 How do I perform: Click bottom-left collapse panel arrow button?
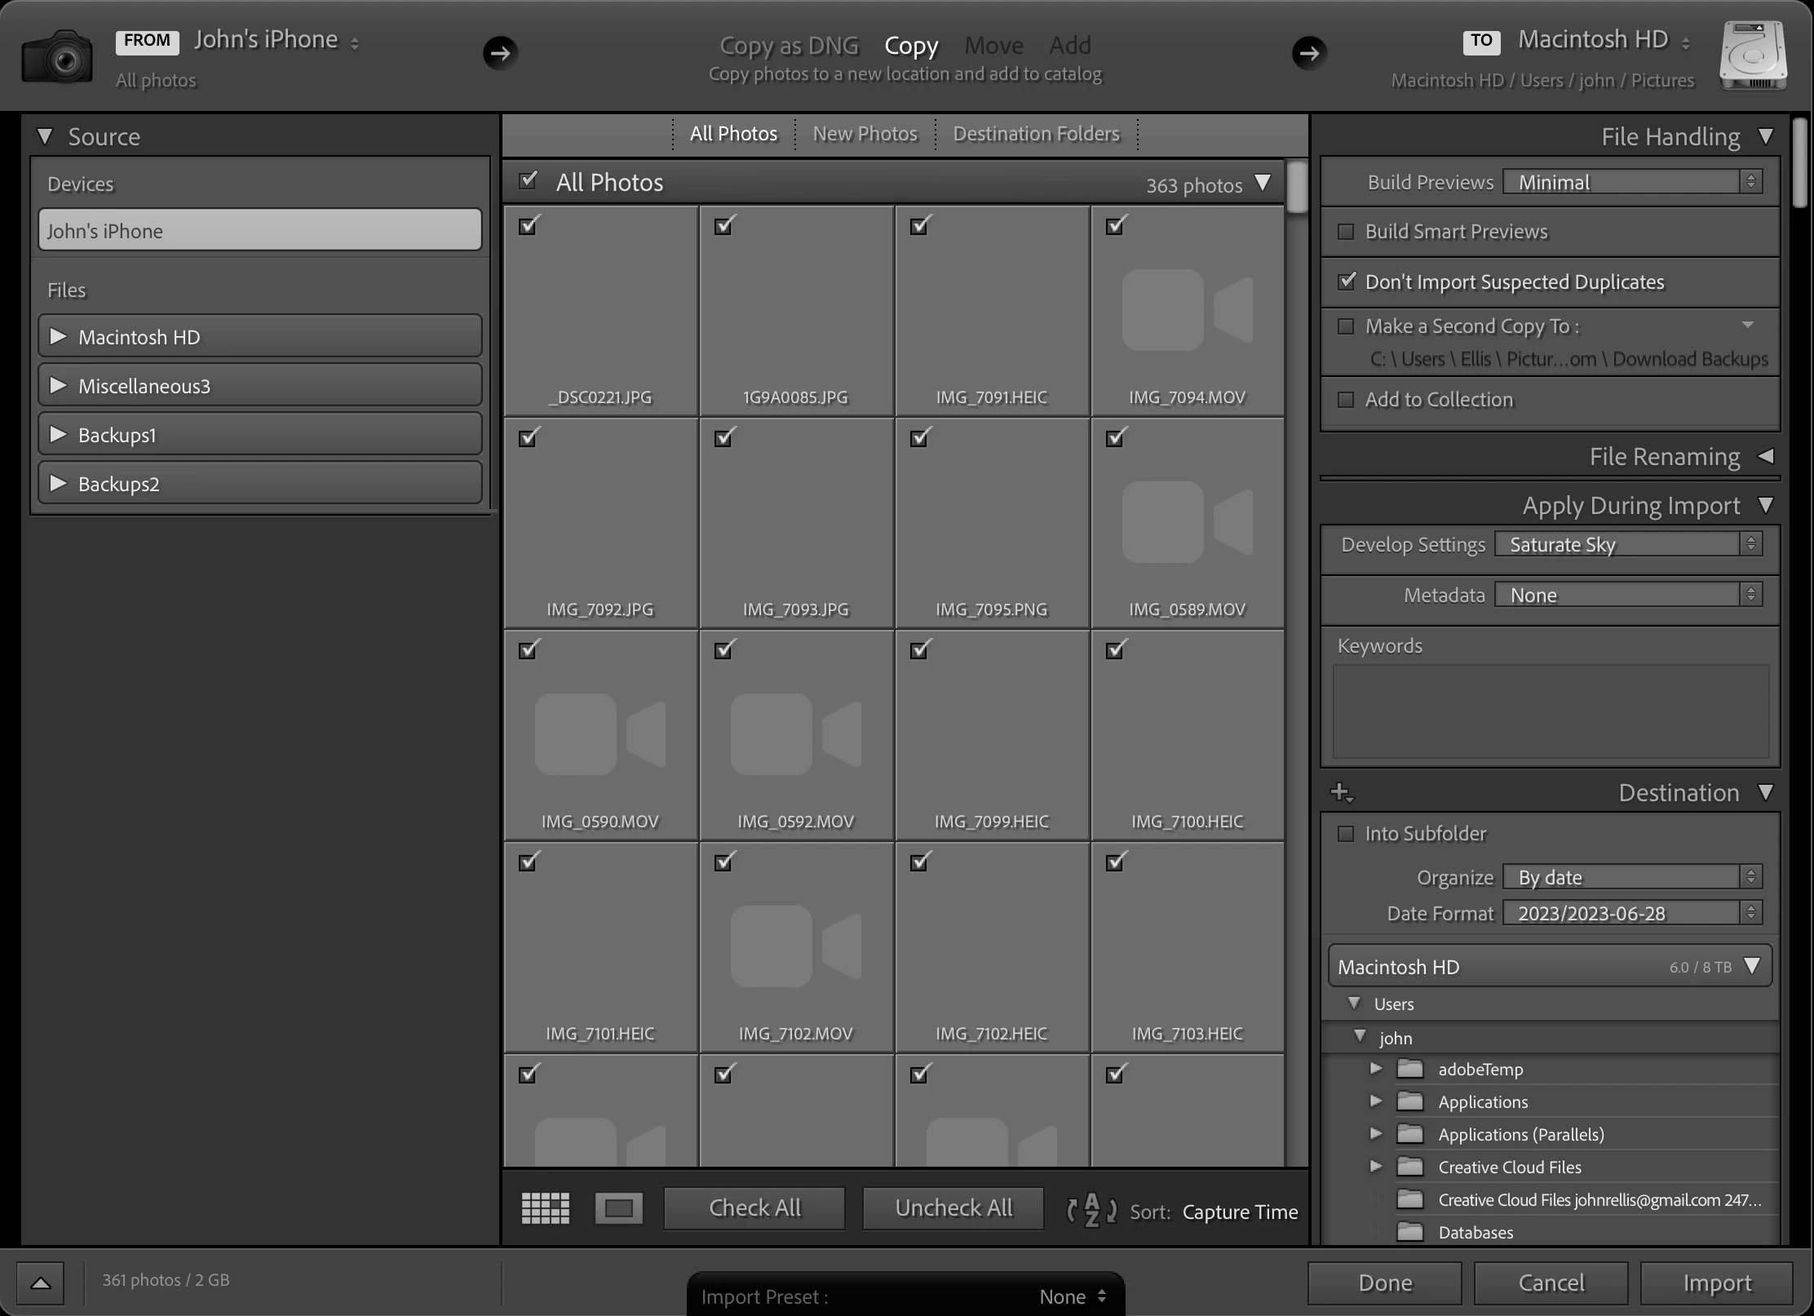41,1283
